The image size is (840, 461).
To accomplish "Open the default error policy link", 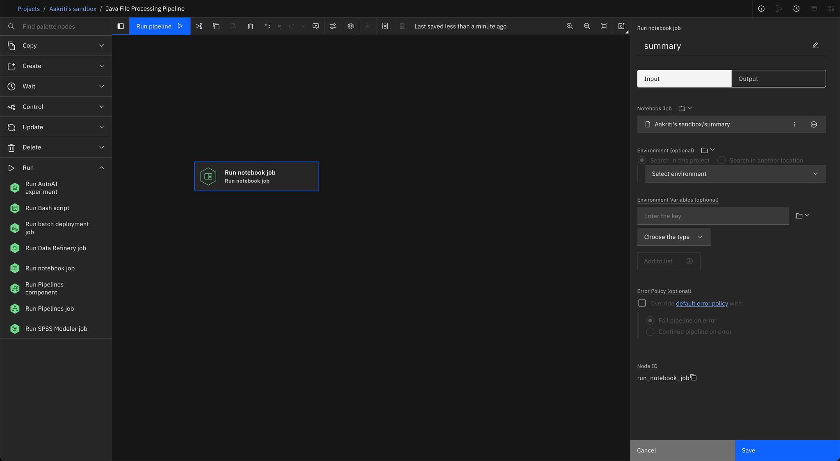I will [x=701, y=303].
